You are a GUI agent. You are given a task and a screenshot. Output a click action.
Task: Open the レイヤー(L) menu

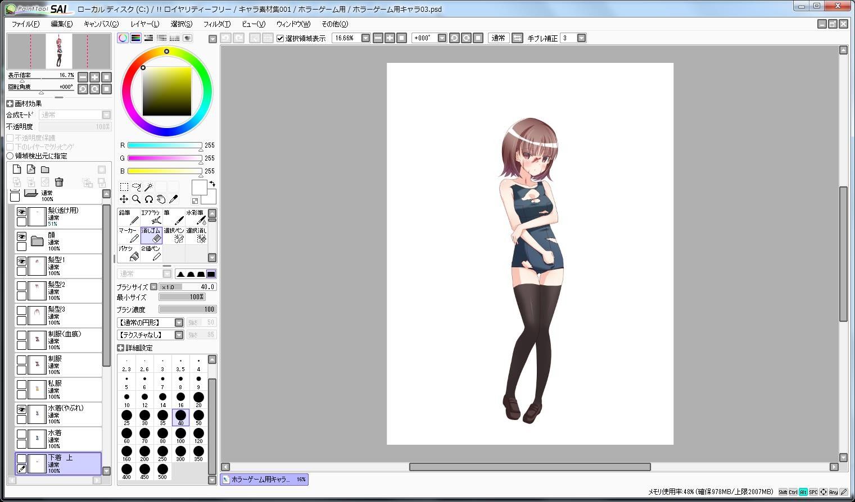(x=144, y=24)
